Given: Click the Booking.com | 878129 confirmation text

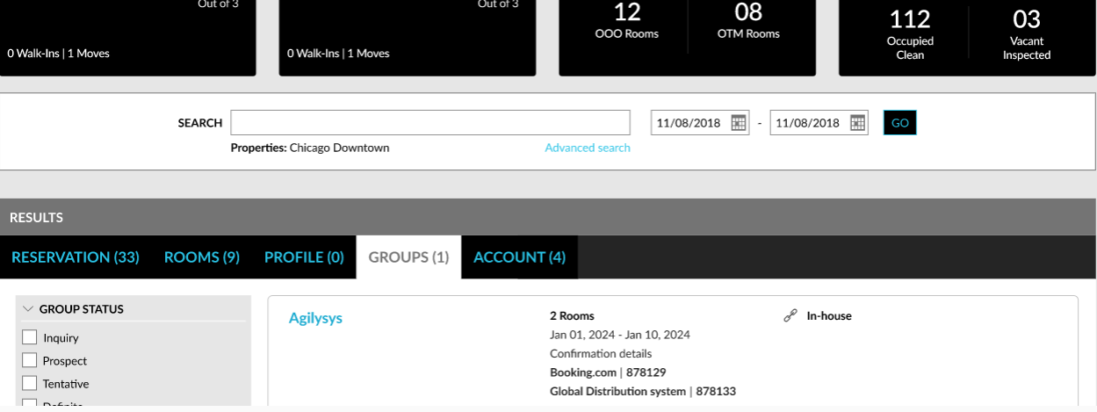Looking at the screenshot, I should 608,372.
